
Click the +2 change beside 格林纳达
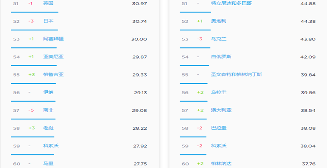tap(200, 164)
